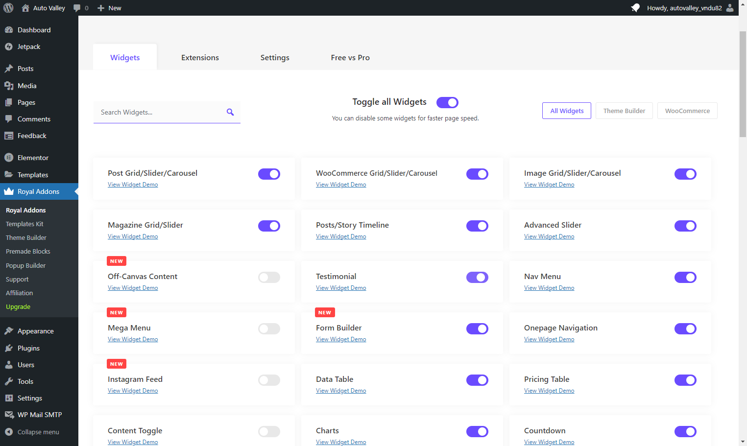Click the user avatar icon

[x=730, y=8]
